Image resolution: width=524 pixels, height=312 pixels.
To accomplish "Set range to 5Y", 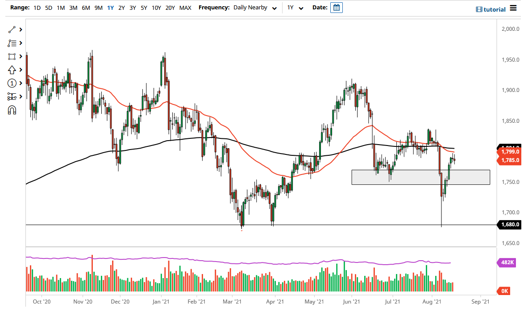I will tap(144, 8).
